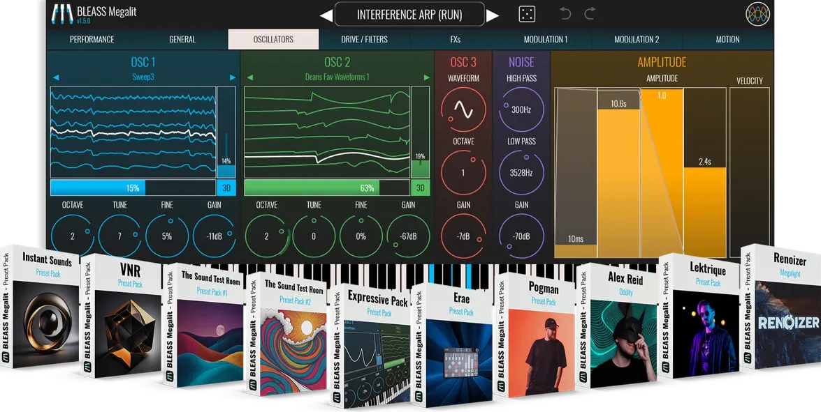The width and height of the screenshot is (821, 412).
Task: Click the OSC 1 tune knob showing 7
Action: click(x=119, y=236)
